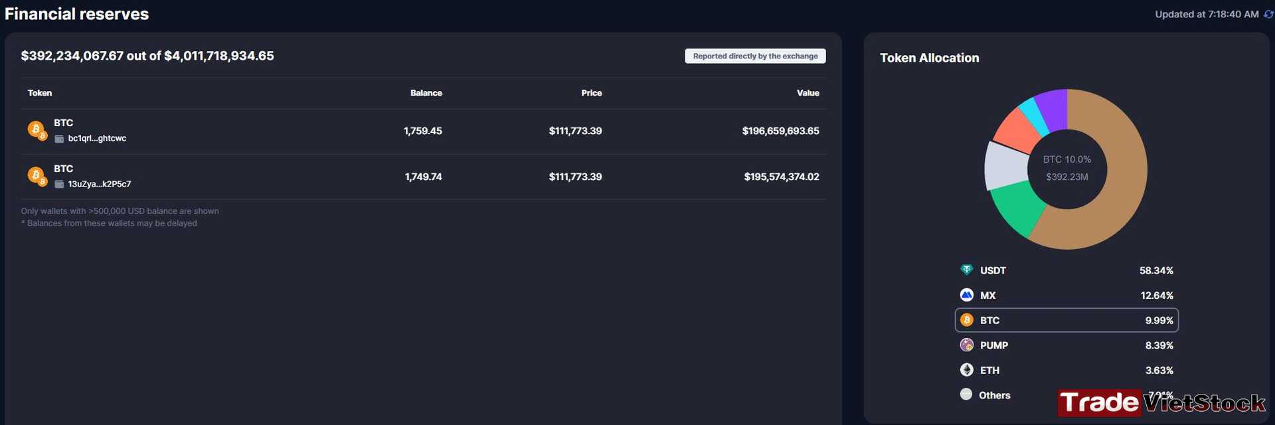Click the $392.23M donut center amount
1275x425 pixels.
(1066, 177)
